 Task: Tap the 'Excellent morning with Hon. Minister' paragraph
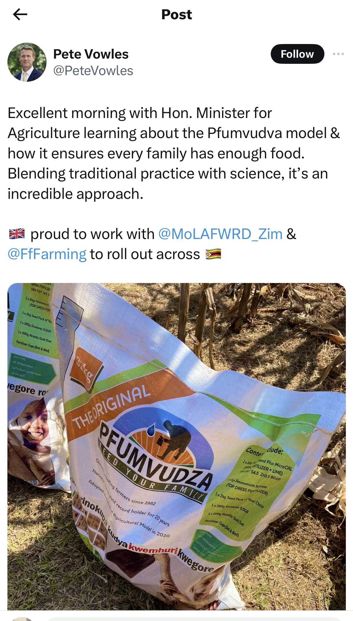point(174,153)
